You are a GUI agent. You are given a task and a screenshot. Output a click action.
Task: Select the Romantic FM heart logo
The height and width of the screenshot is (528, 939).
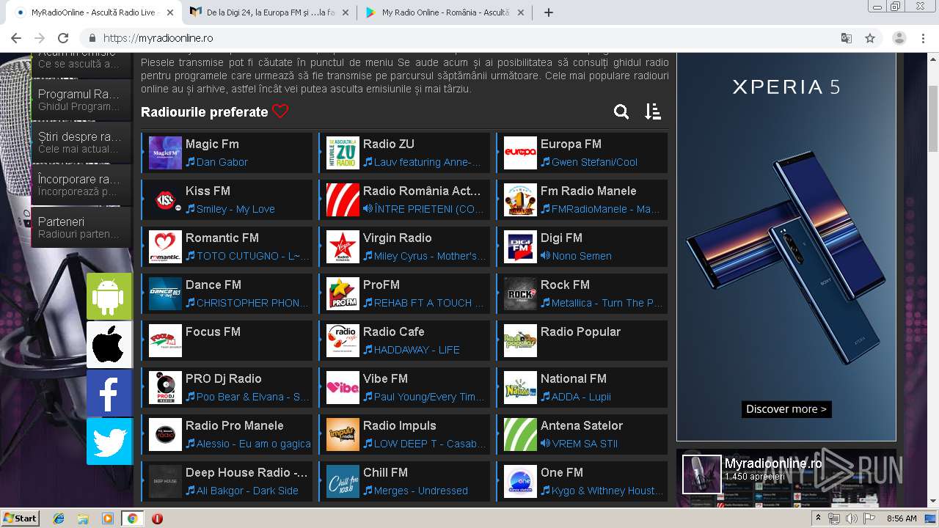point(165,246)
